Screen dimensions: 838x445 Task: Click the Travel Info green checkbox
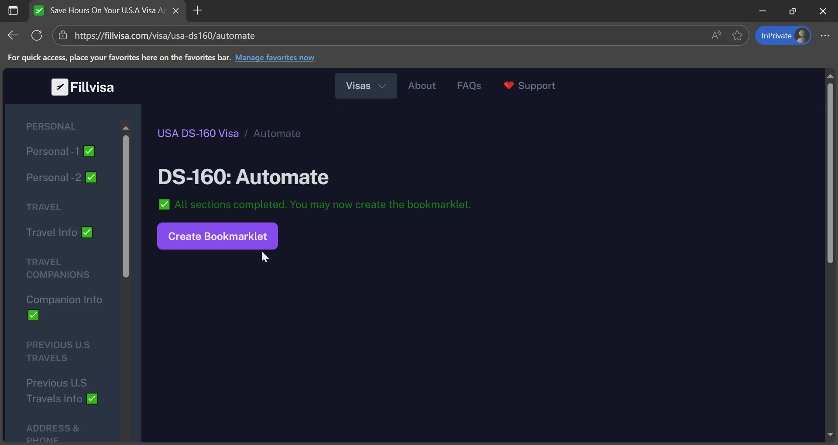pyautogui.click(x=87, y=233)
